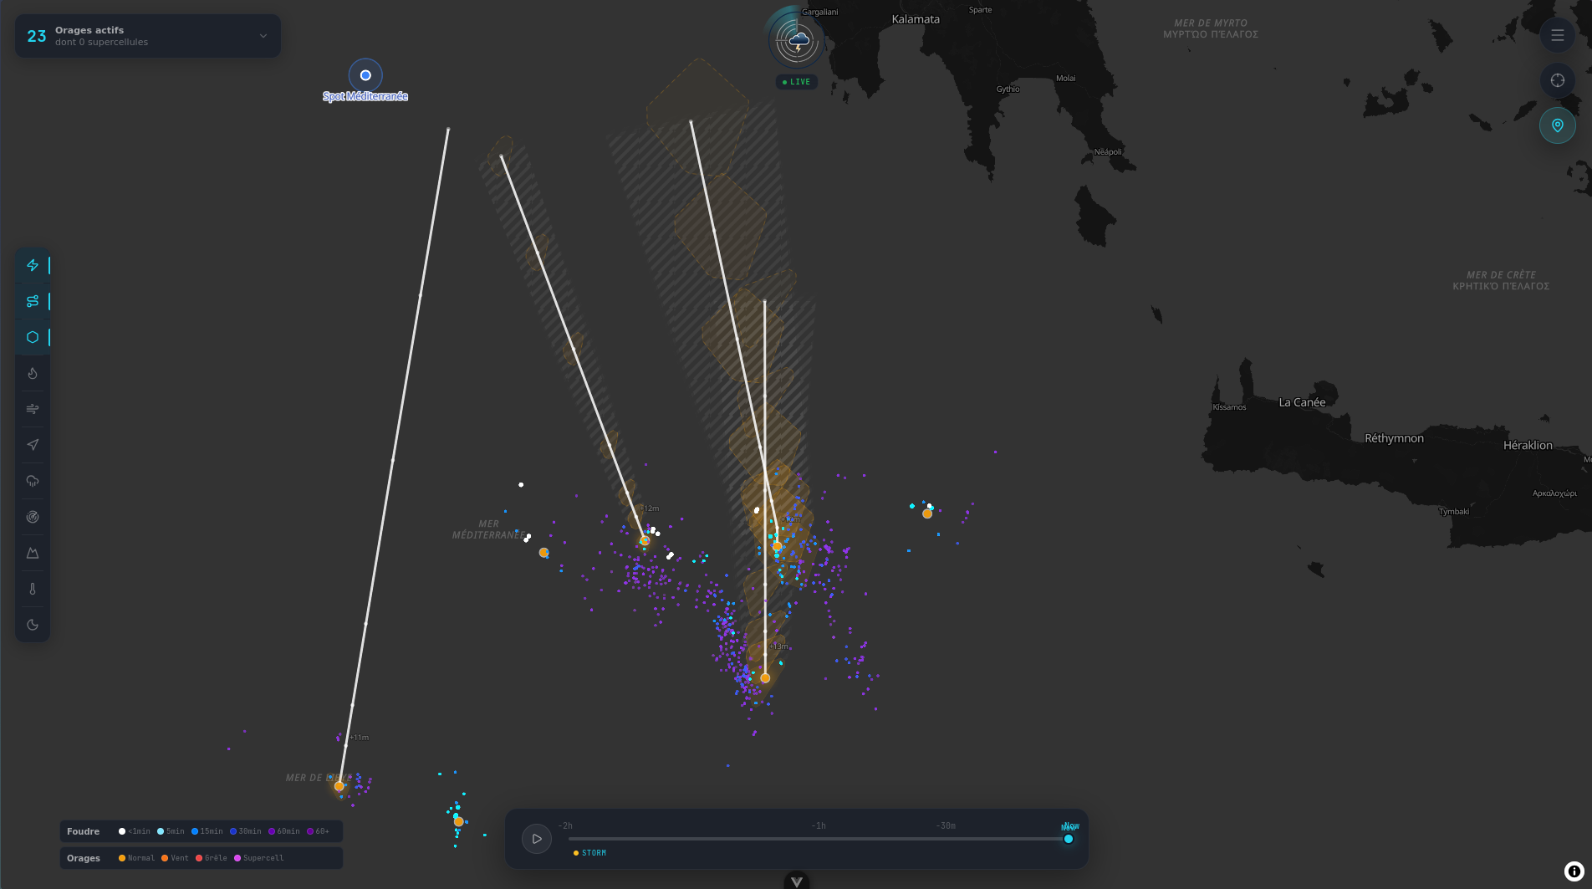This screenshot has width=1592, height=889.
Task: Open the wind layer in the sidebar
Action: point(33,409)
